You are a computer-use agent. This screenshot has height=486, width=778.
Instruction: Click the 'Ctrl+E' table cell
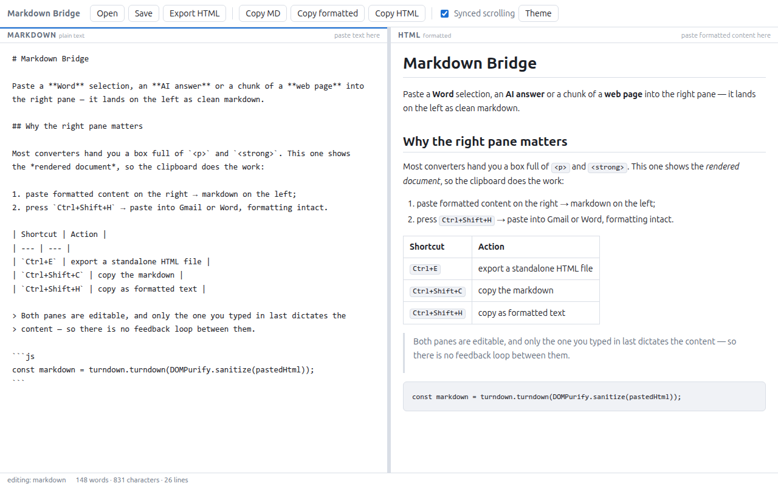(x=438, y=269)
